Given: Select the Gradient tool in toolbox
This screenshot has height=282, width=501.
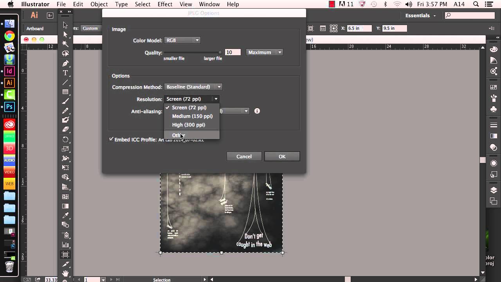Looking at the screenshot, I should coord(65,206).
